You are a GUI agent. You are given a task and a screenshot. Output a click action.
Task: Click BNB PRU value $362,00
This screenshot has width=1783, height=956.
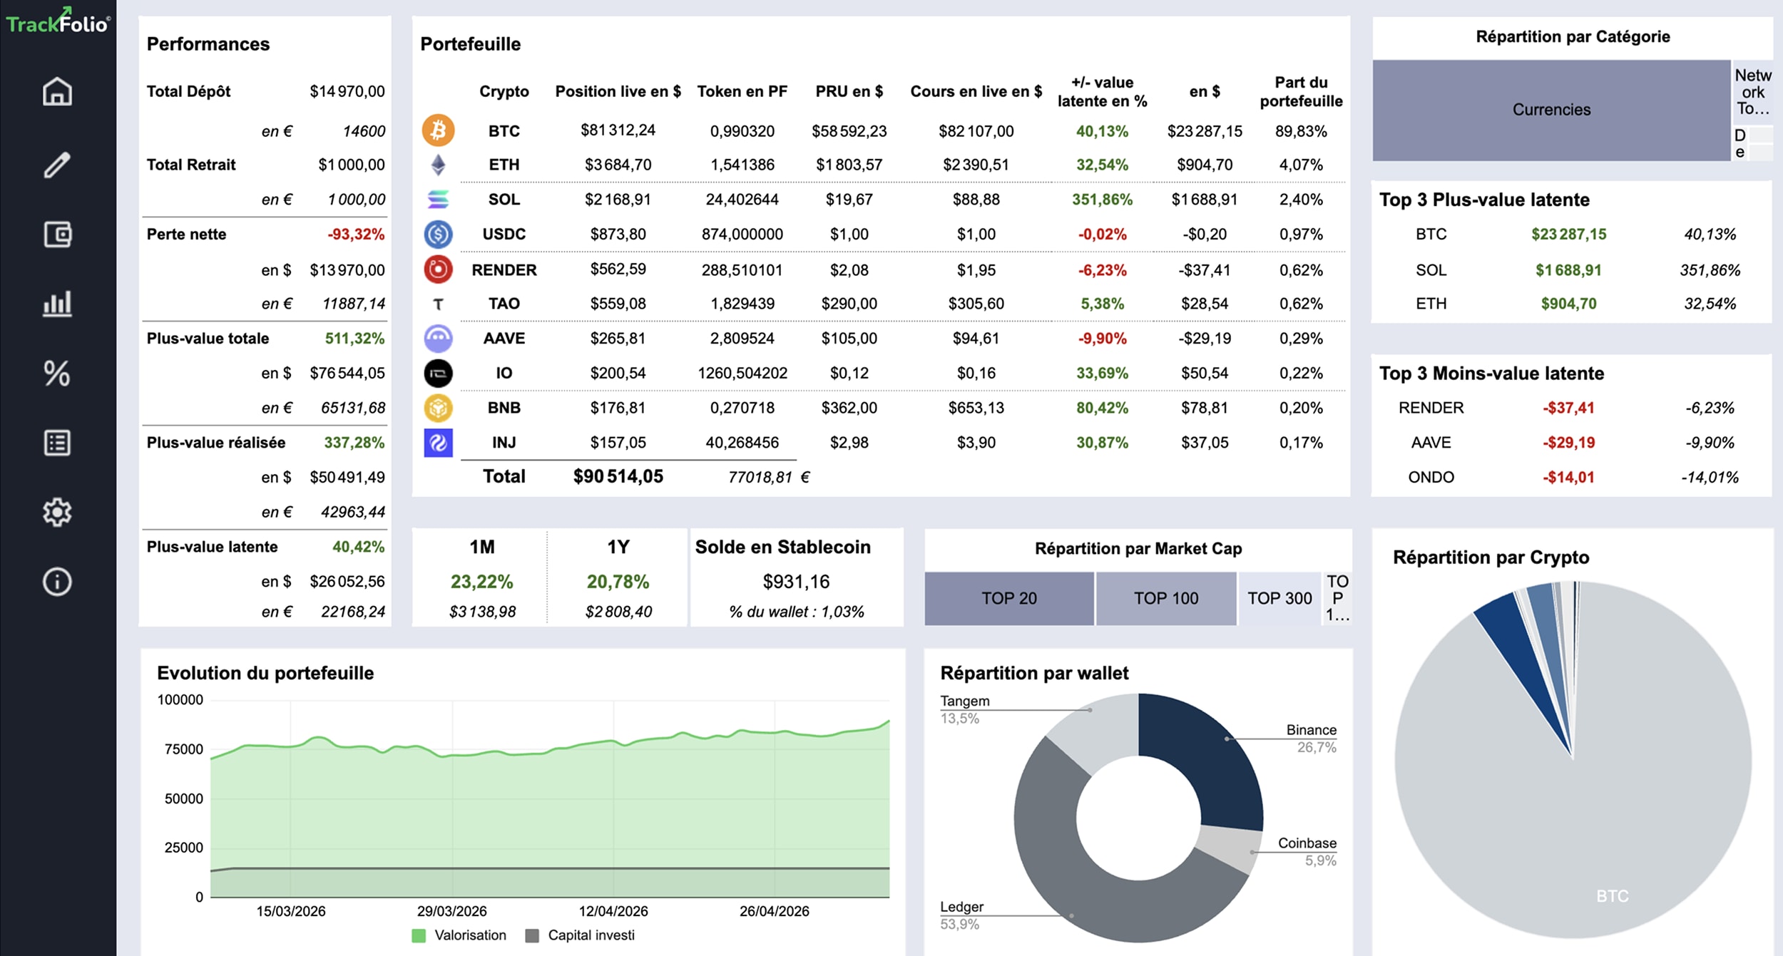[x=849, y=408]
